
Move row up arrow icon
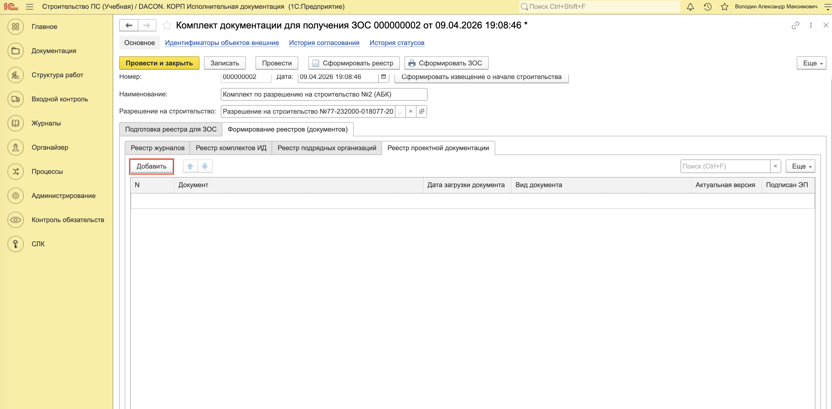click(190, 166)
